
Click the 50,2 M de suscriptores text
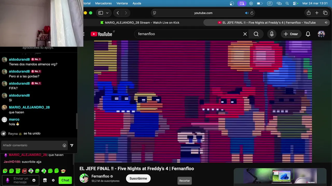click(x=105, y=181)
